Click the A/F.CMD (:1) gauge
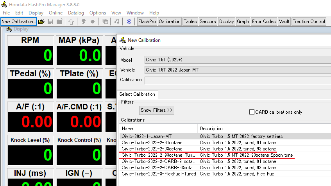Viewport: 331px width, 186px height. [79, 117]
